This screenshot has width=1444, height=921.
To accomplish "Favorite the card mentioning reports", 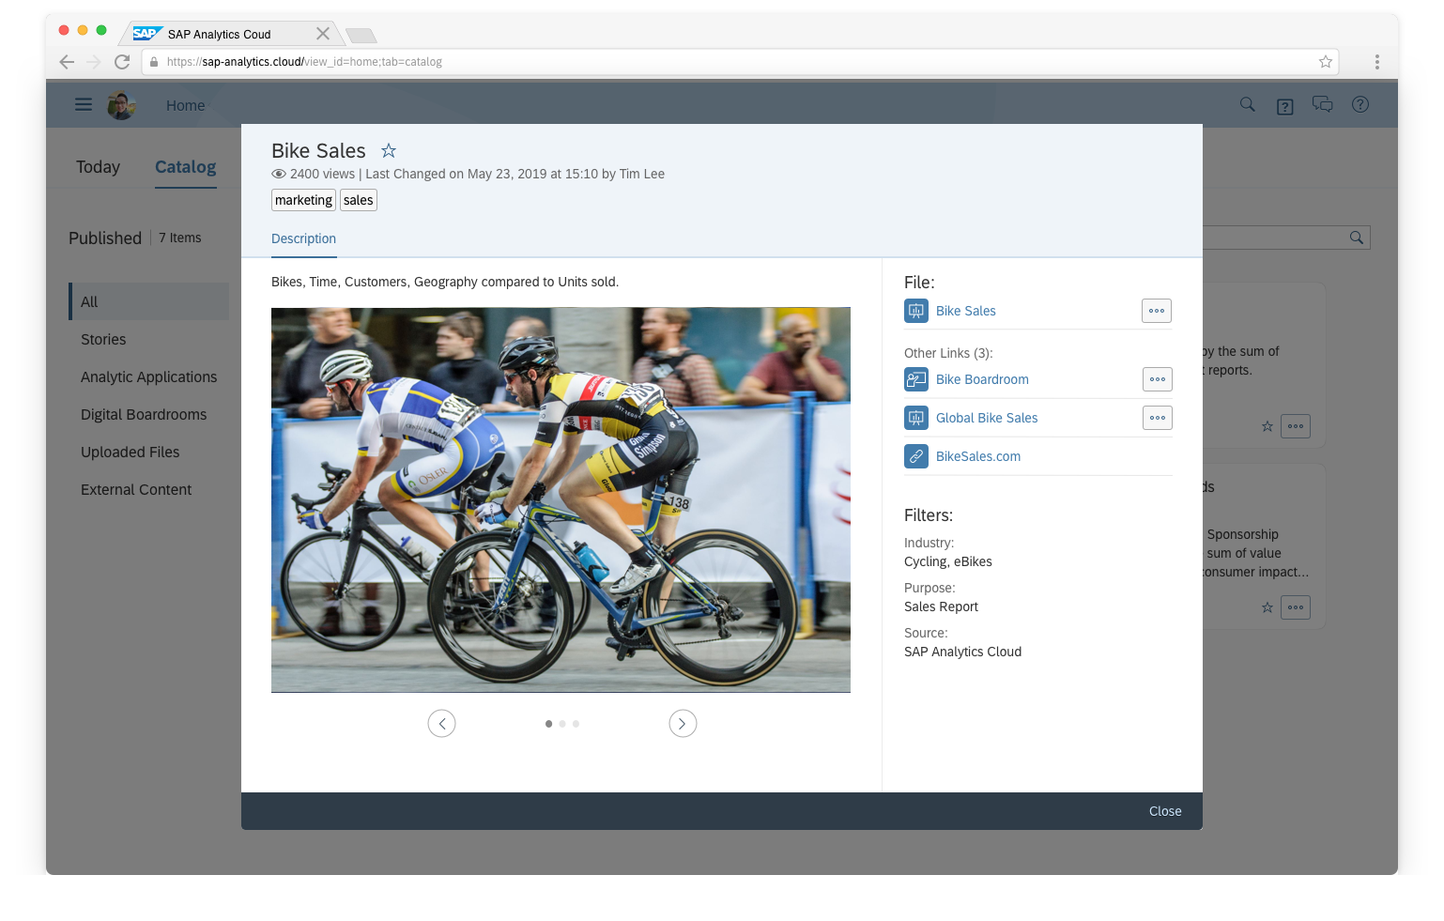I will pyautogui.click(x=1267, y=426).
